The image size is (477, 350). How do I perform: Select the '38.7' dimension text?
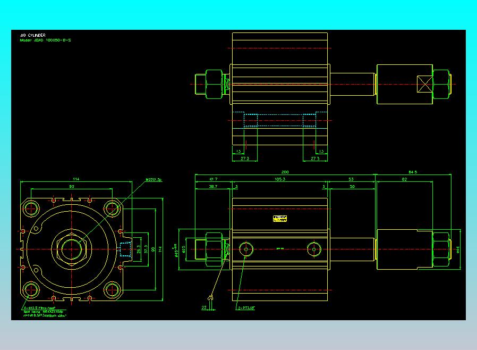pos(213,186)
